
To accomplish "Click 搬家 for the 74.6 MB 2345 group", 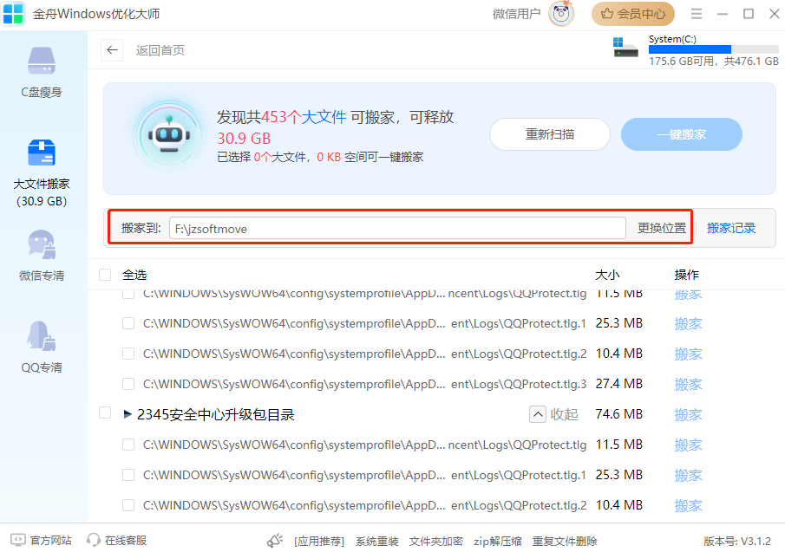I will tap(688, 414).
